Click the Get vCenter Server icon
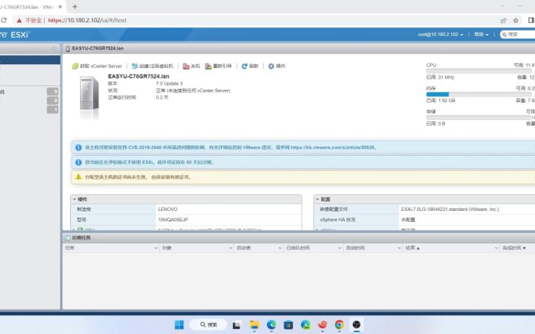The width and height of the screenshot is (535, 334). (x=75, y=66)
